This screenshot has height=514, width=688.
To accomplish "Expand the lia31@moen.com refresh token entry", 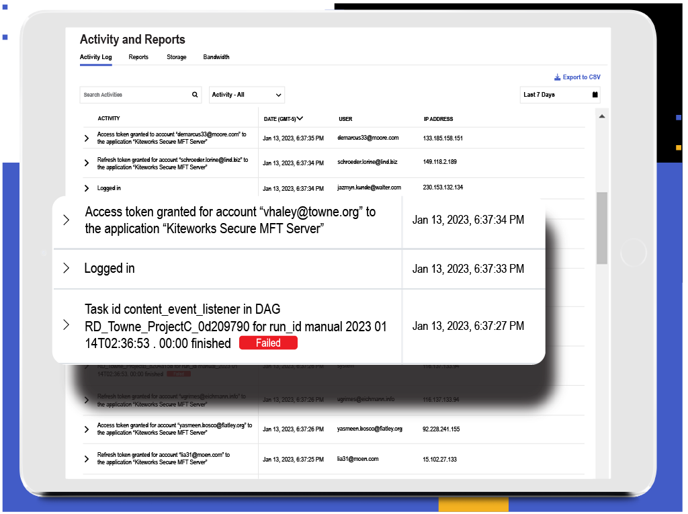I will 85,458.
